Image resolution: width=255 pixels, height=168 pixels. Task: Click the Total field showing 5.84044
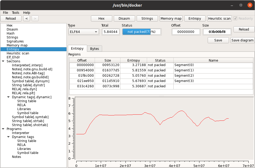[x=111, y=32]
